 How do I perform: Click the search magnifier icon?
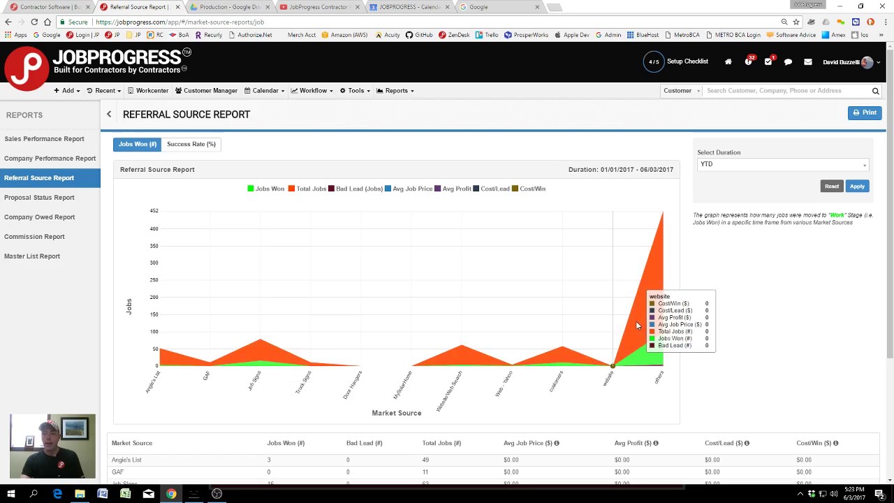pos(875,91)
